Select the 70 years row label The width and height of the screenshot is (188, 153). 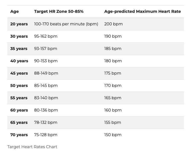coord(19,135)
